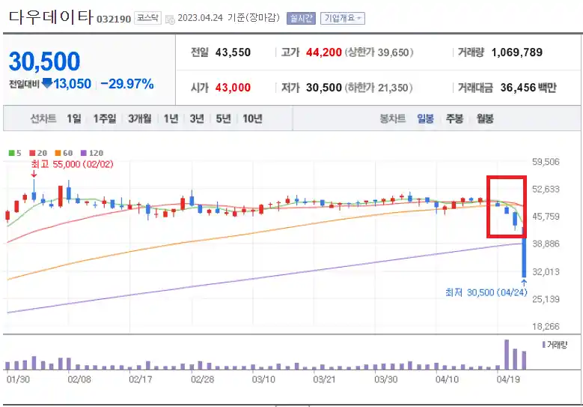The width and height of the screenshot is (583, 407).
Task: Click the 상한가 39,650 text
Action: [379, 52]
